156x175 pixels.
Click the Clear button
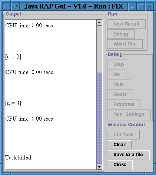pyautogui.click(x=119, y=145)
